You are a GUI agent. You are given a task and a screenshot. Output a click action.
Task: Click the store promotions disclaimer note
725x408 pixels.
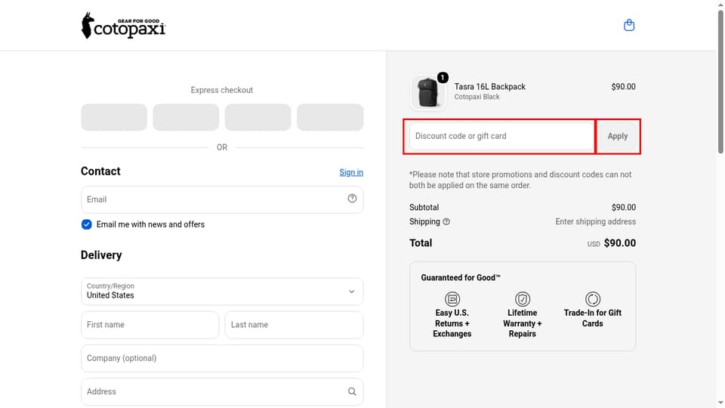(520, 180)
